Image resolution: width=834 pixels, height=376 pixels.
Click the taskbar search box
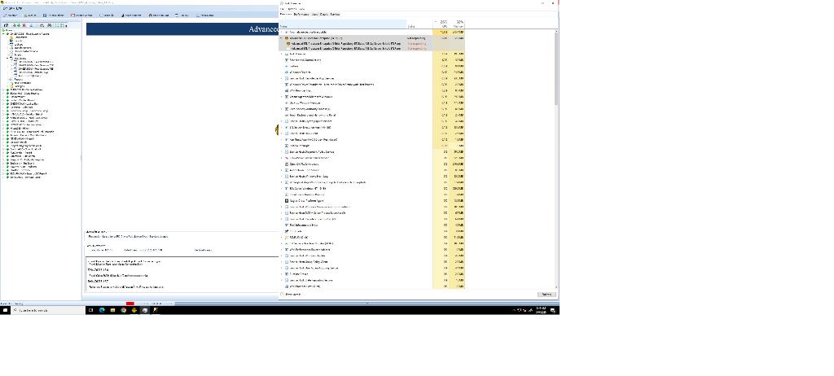pyautogui.click(x=48, y=310)
